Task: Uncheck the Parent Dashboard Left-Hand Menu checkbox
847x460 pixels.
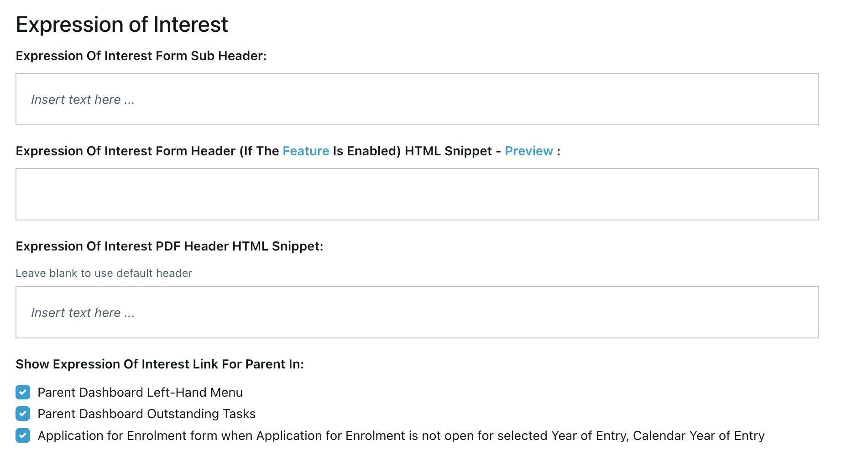Action: (x=23, y=392)
